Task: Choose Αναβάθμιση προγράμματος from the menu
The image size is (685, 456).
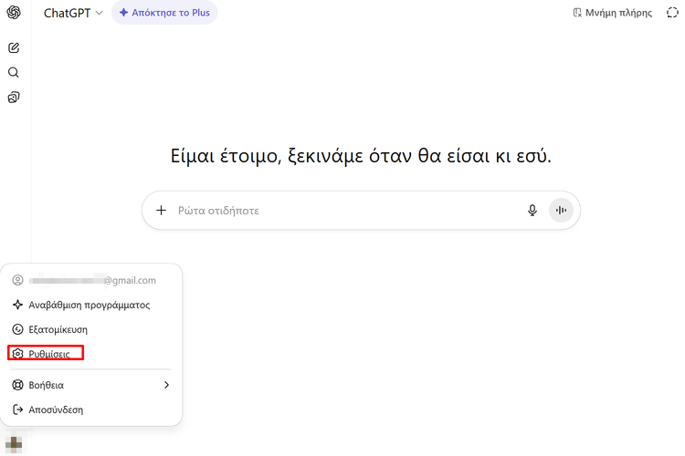Action: [x=89, y=305]
